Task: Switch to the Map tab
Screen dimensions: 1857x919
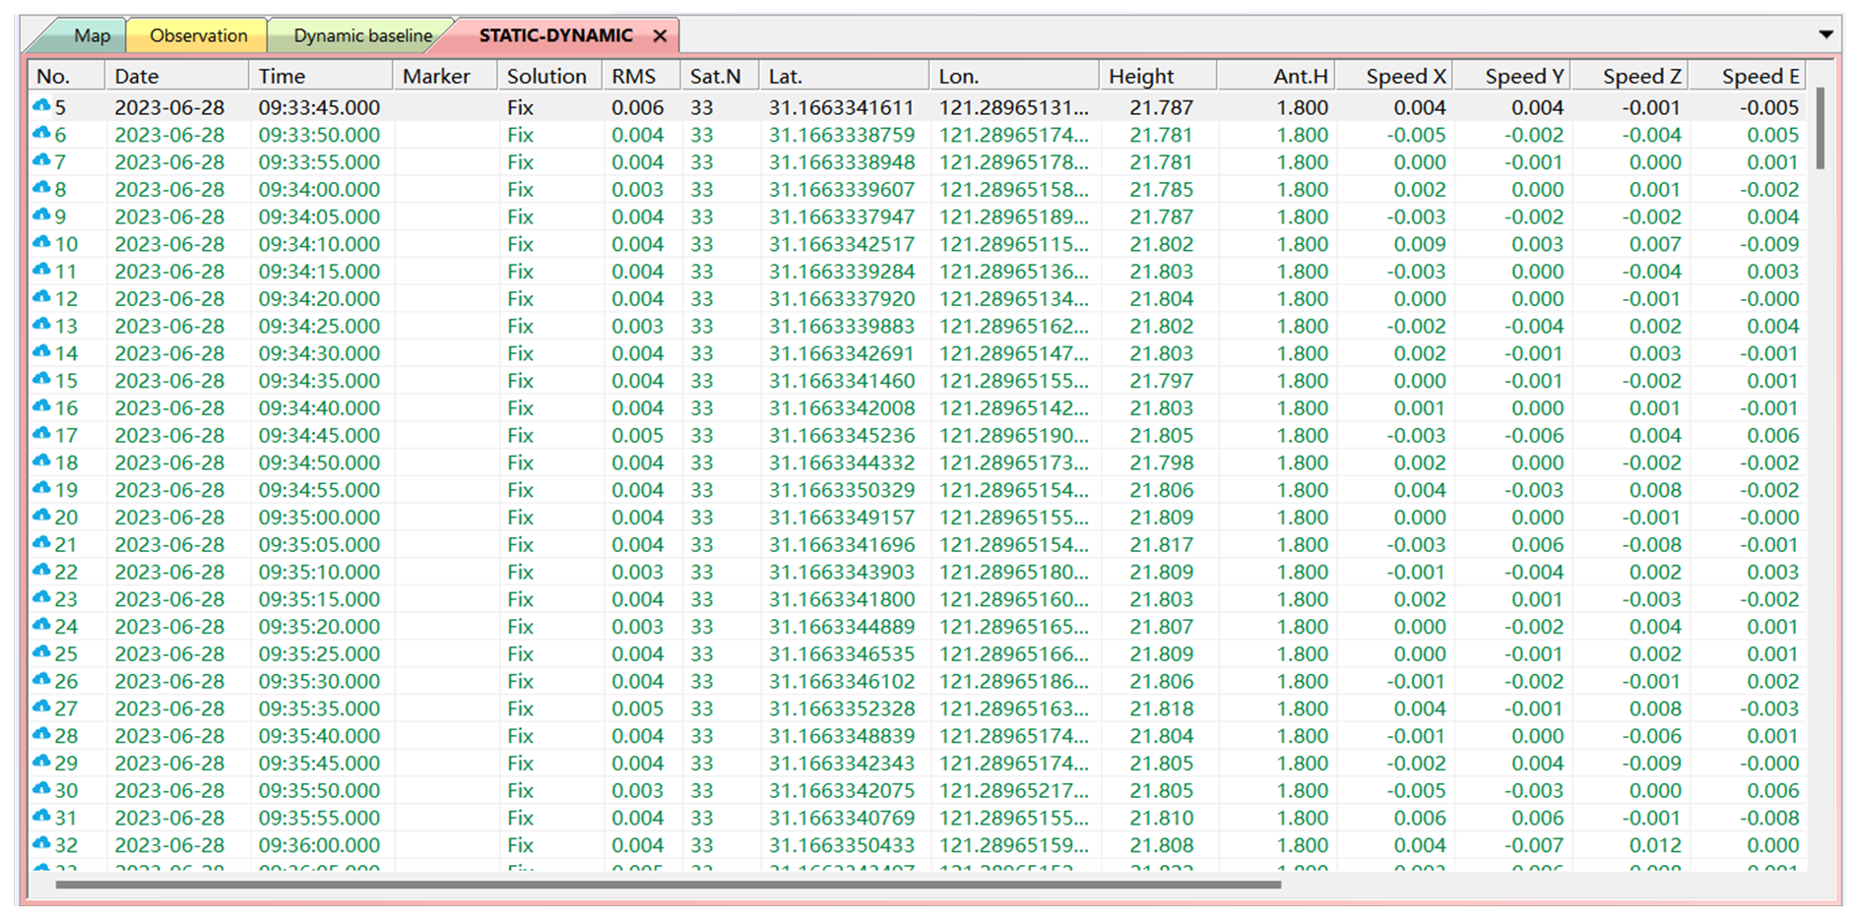Action: [x=92, y=36]
